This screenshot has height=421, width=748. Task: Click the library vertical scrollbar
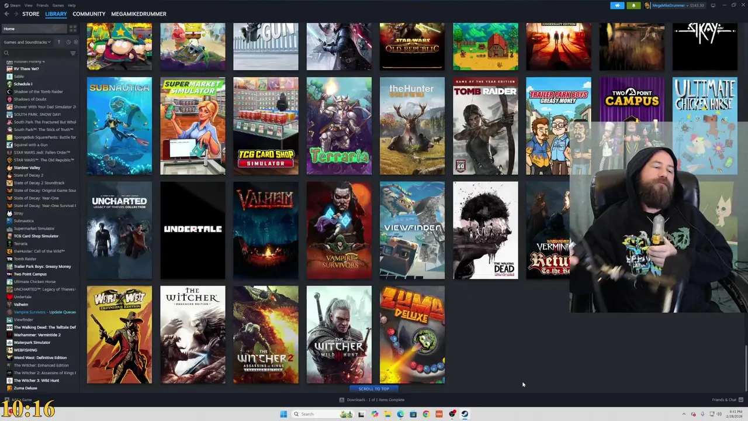point(745,368)
